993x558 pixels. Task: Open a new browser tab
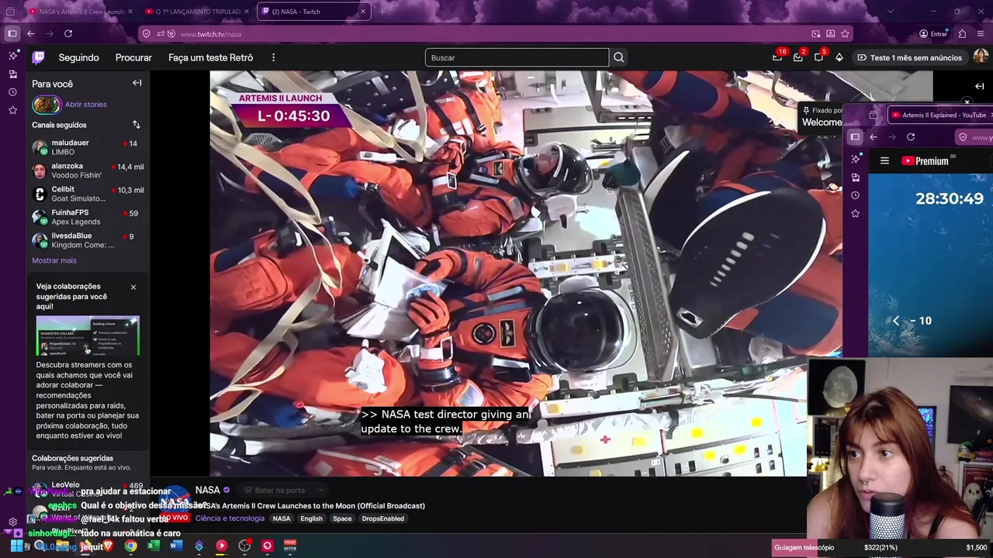(382, 12)
